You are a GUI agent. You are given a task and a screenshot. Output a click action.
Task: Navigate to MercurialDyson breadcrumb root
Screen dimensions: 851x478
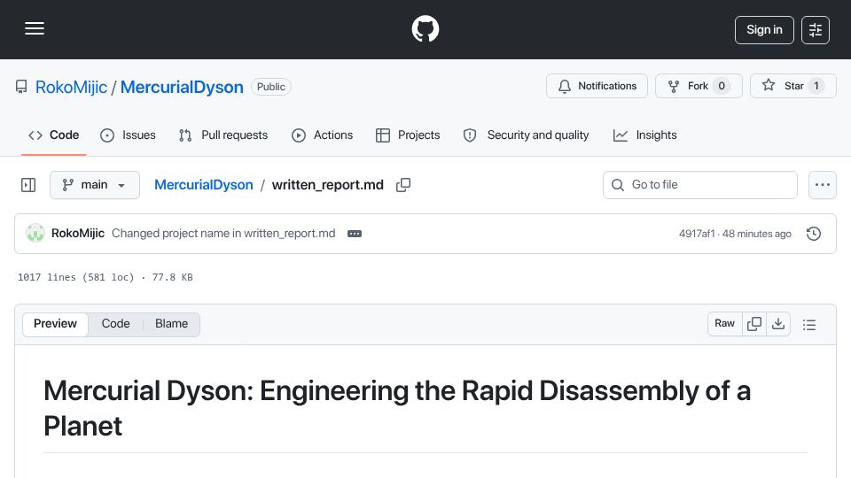point(204,185)
